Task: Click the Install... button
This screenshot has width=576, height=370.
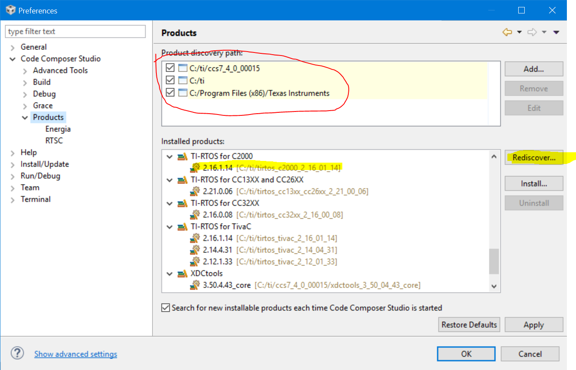Action: [x=534, y=183]
